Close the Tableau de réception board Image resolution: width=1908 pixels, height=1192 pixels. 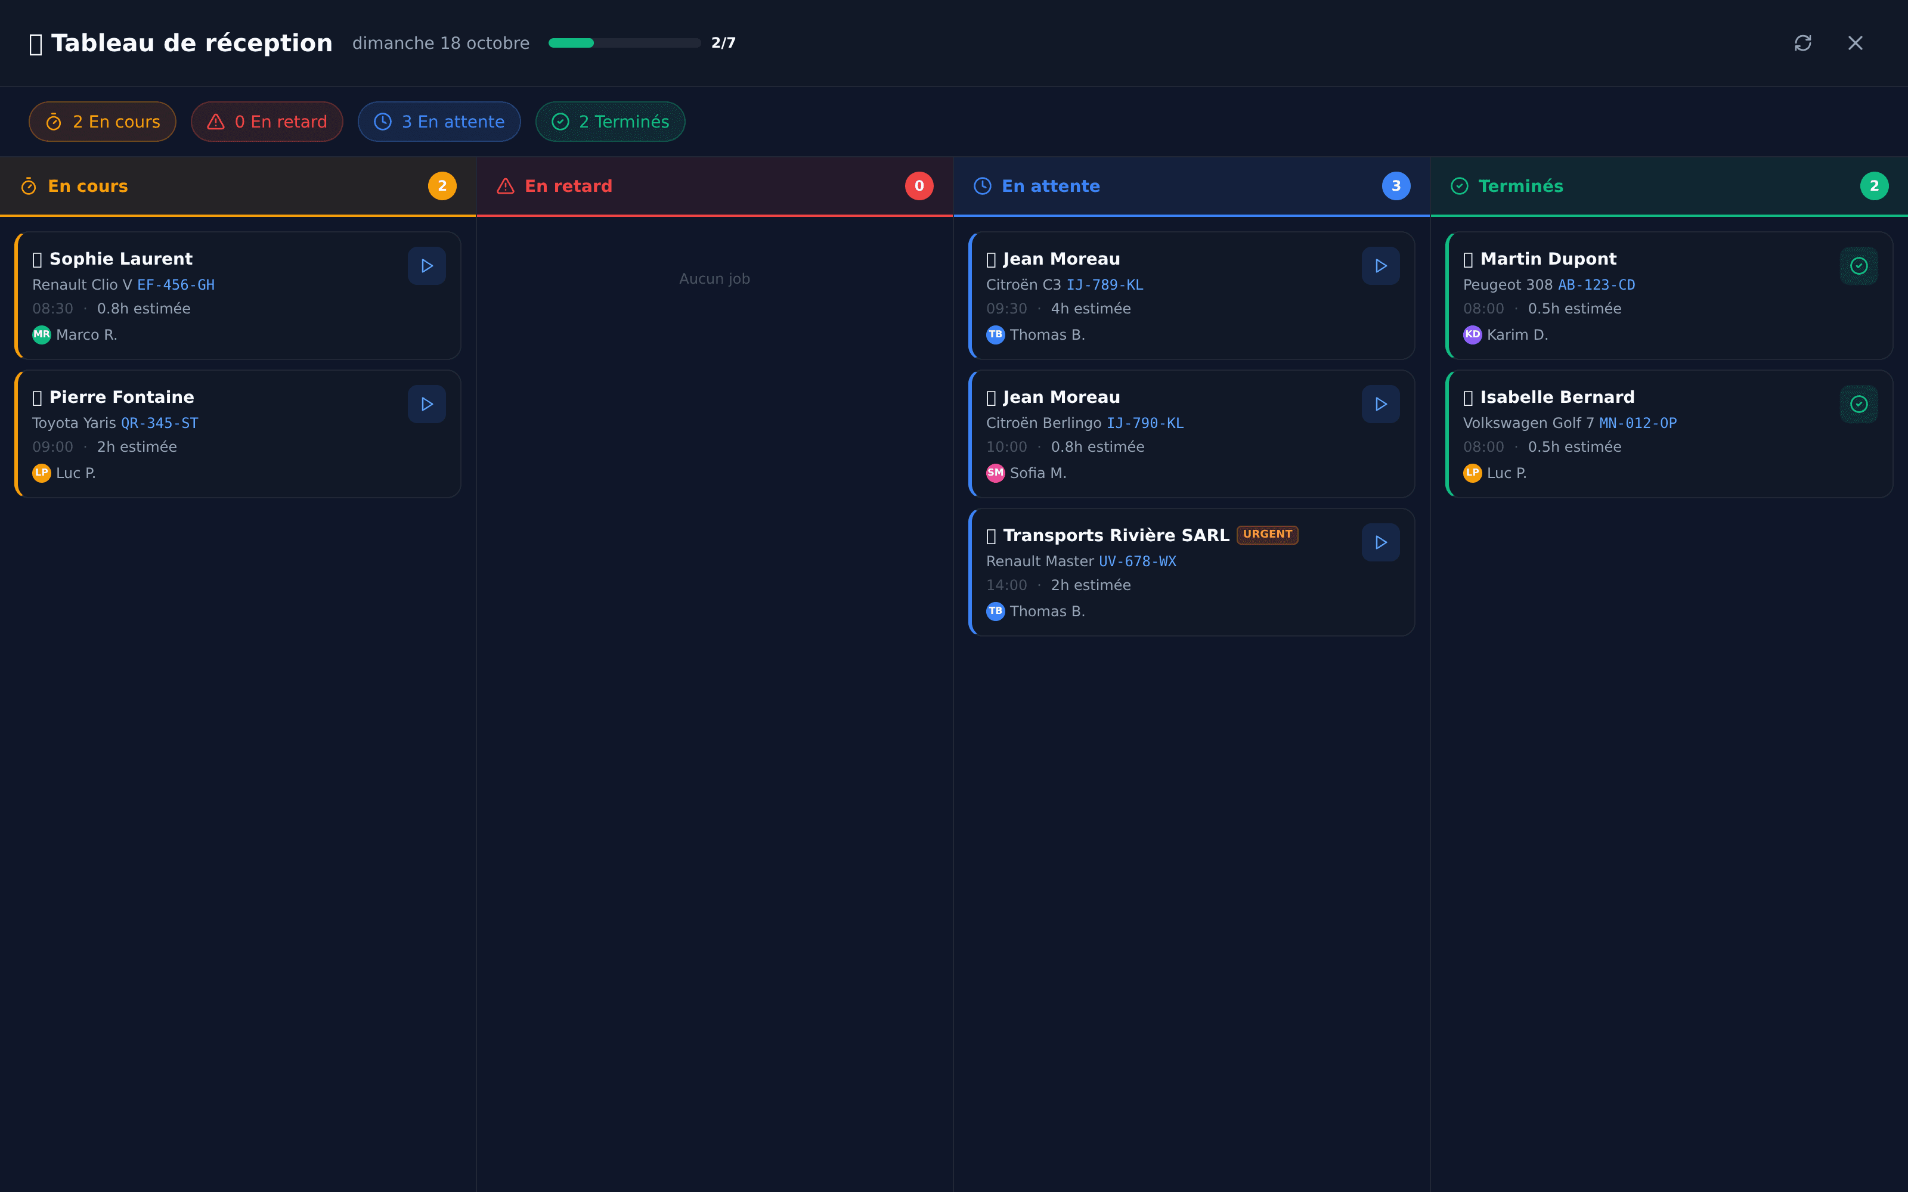click(x=1855, y=42)
